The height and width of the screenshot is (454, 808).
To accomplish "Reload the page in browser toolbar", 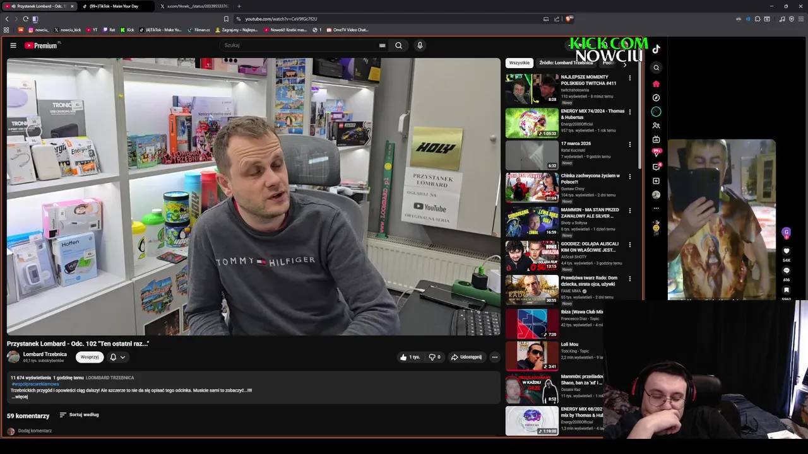I will [x=26, y=19].
